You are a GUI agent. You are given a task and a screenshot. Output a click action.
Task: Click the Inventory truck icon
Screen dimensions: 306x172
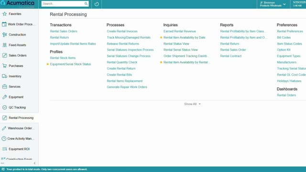point(4,76)
